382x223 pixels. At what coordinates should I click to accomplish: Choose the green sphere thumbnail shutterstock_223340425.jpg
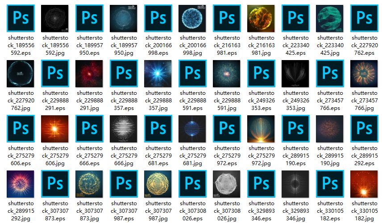330,18
